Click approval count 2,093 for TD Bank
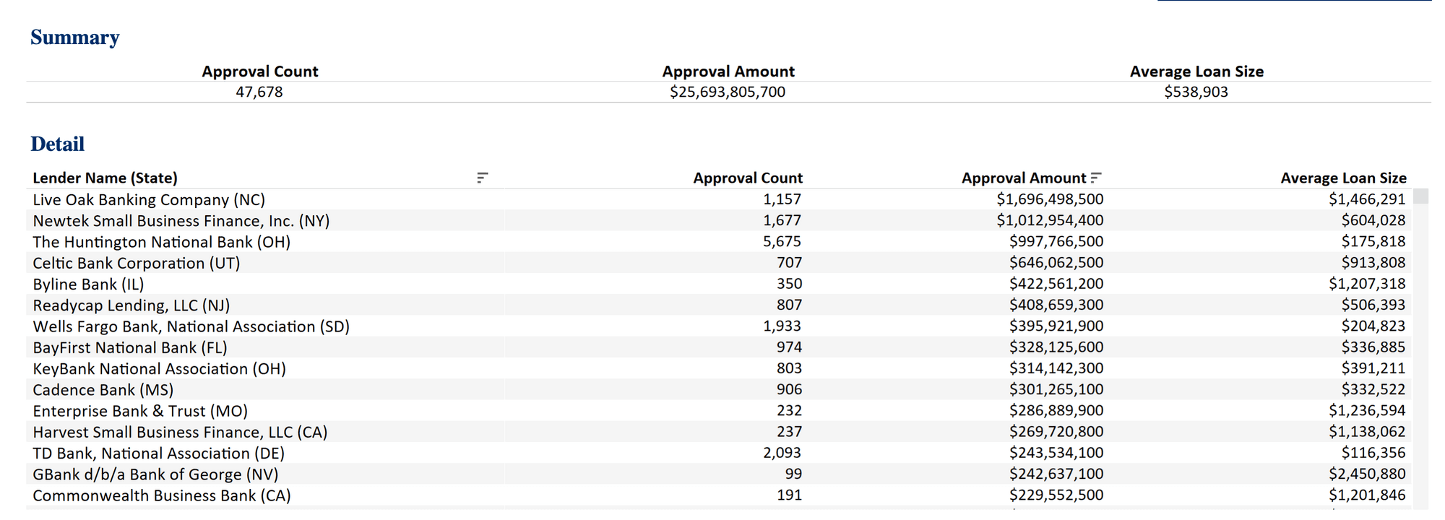 [x=782, y=453]
